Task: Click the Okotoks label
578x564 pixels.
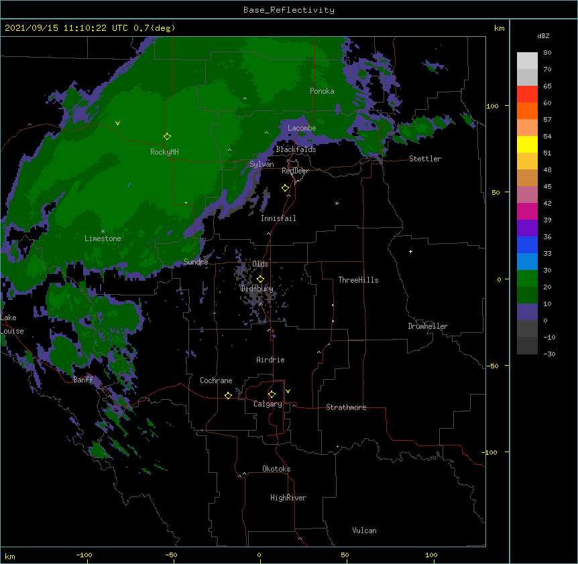Action: pyautogui.click(x=276, y=469)
